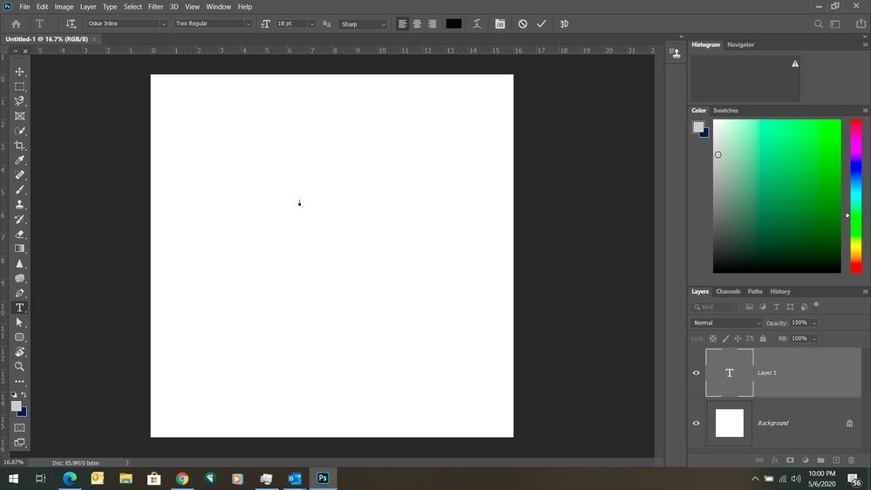Screen dimensions: 871x490
Task: Convert the text to 3D
Action: pos(564,24)
